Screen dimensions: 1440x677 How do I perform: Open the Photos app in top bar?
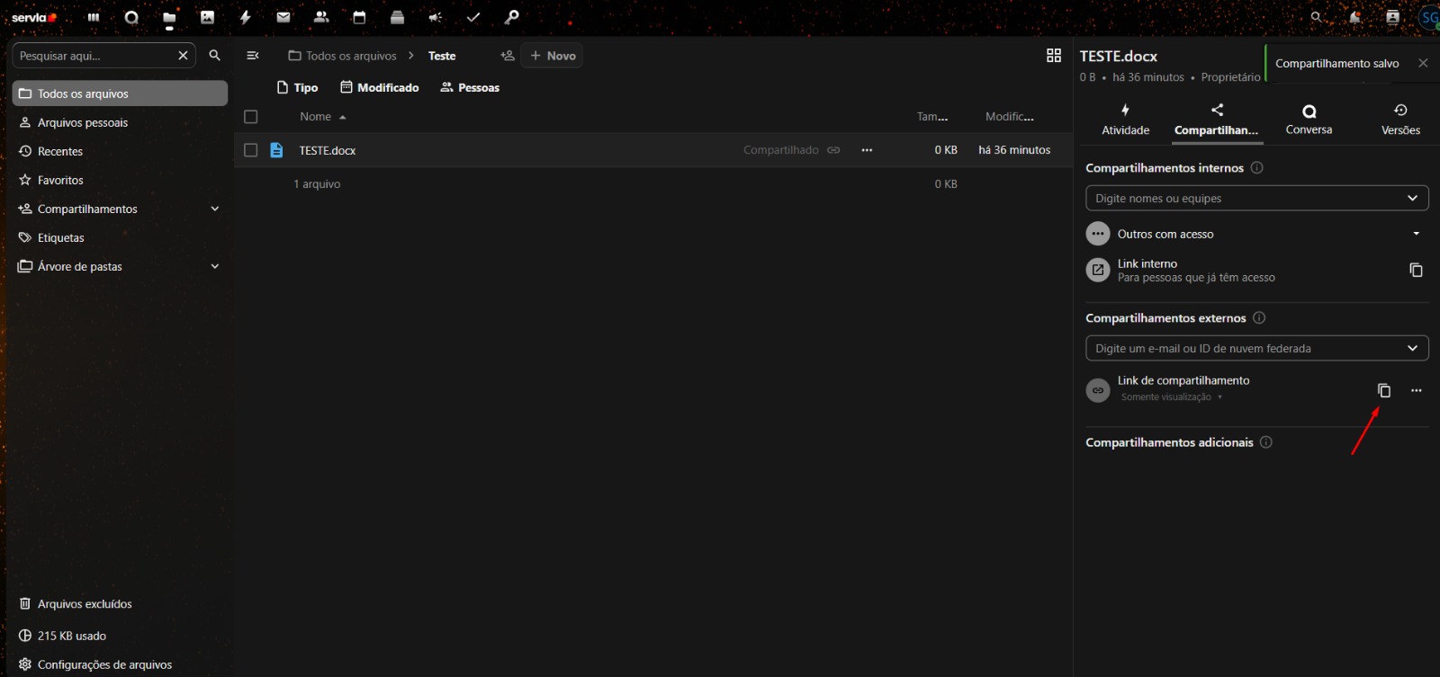(x=207, y=17)
